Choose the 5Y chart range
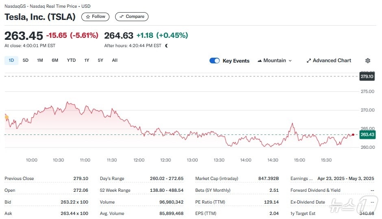This screenshot has height=219, width=382. 100,60
